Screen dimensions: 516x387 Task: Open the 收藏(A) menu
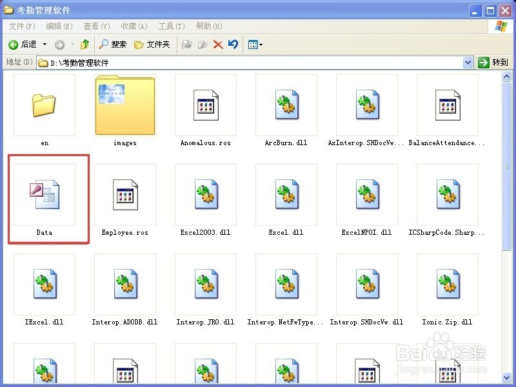(134, 26)
